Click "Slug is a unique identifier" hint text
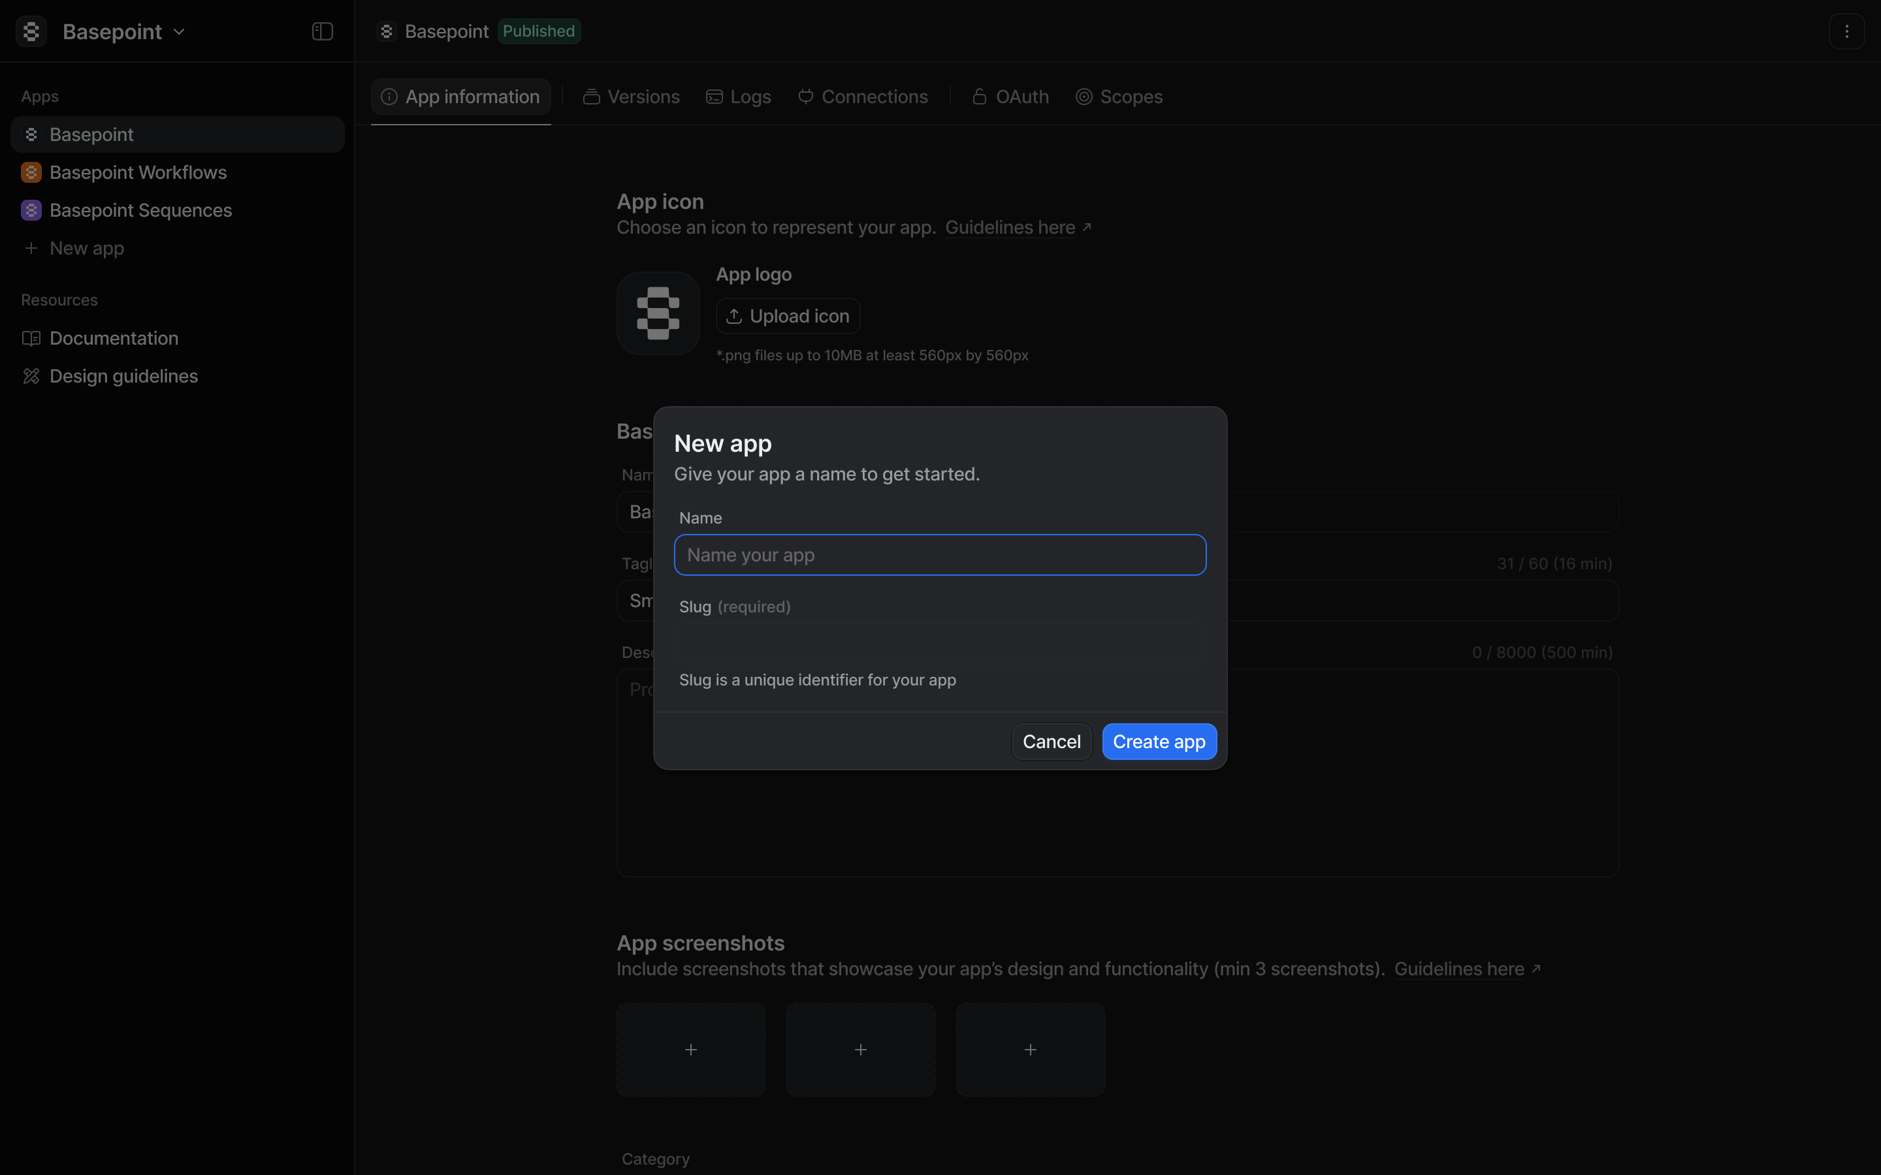Screen dimensions: 1881x1175 pyautogui.click(x=818, y=680)
